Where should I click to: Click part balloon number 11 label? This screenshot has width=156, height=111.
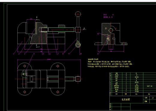point(98,54)
